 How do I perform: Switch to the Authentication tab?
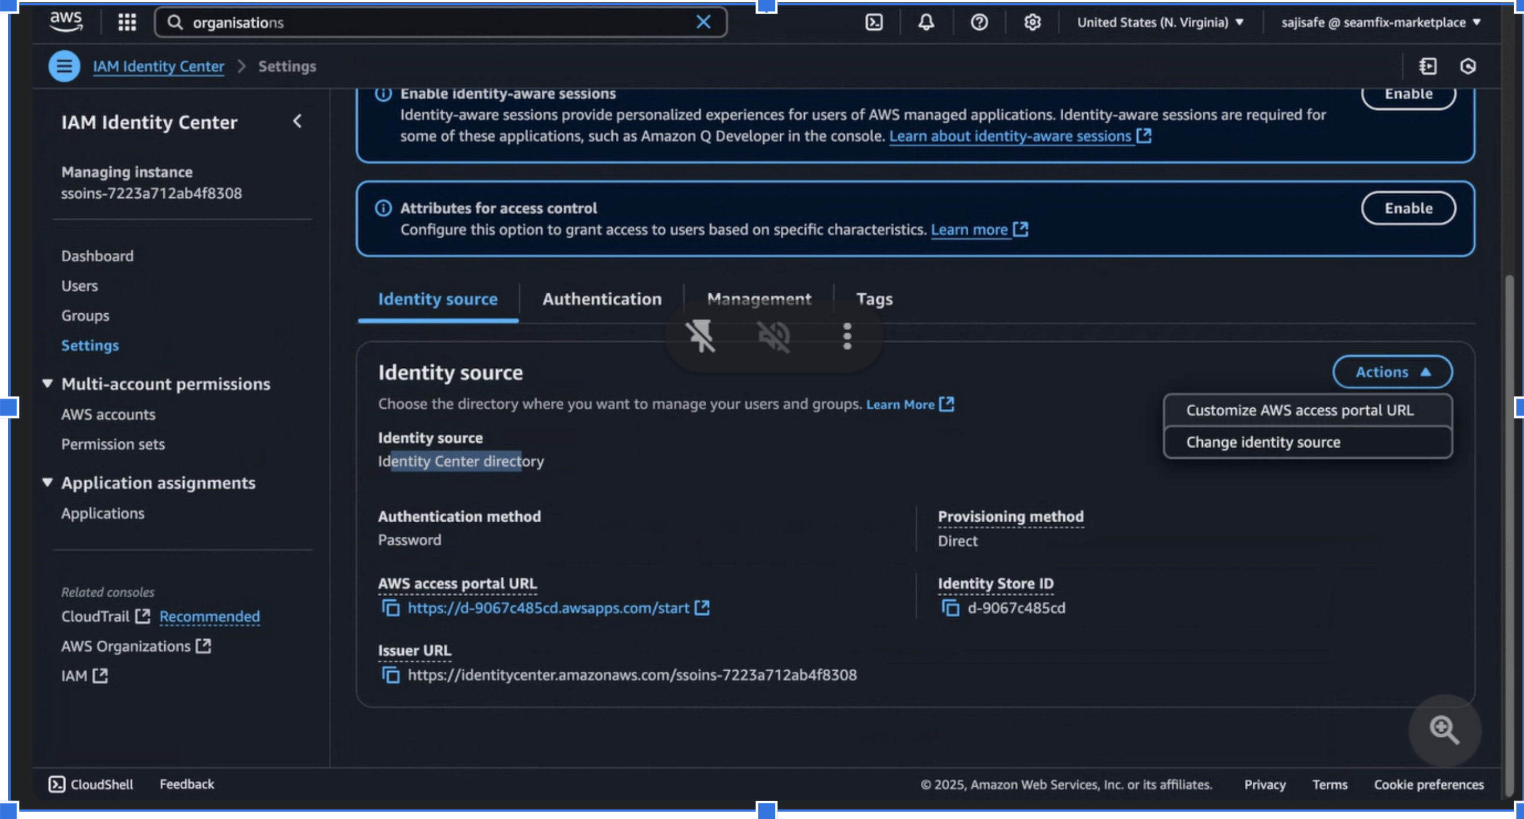(602, 299)
